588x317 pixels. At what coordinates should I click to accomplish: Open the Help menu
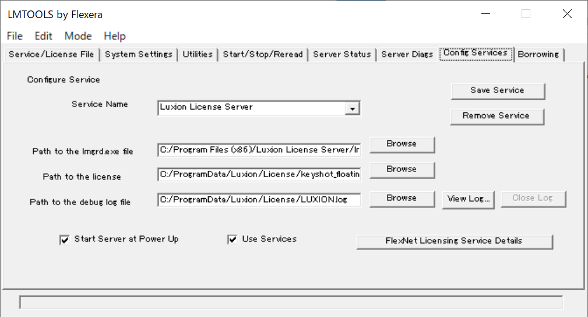(x=114, y=36)
